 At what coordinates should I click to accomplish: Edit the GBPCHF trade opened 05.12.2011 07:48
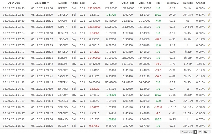pos(209,70)
